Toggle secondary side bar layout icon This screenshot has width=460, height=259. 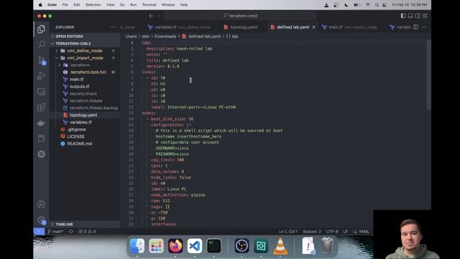point(418,16)
